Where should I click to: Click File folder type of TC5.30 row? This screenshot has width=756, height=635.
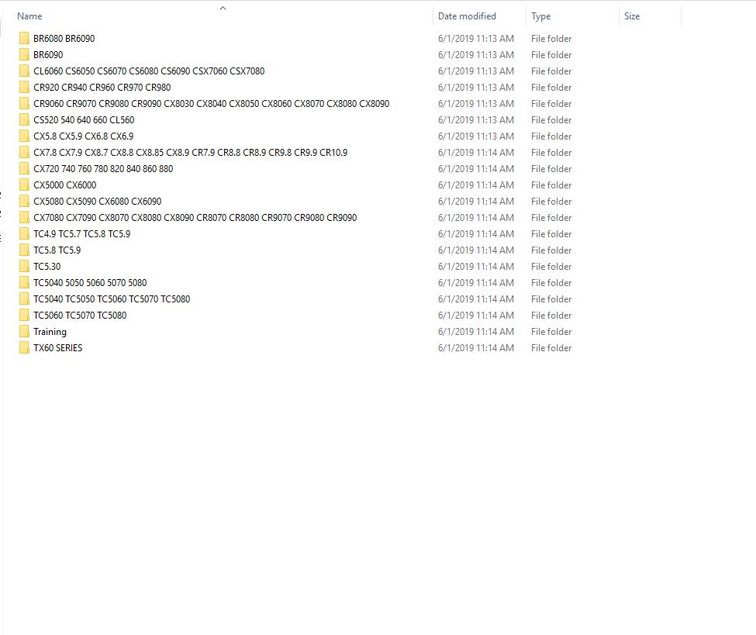point(551,267)
